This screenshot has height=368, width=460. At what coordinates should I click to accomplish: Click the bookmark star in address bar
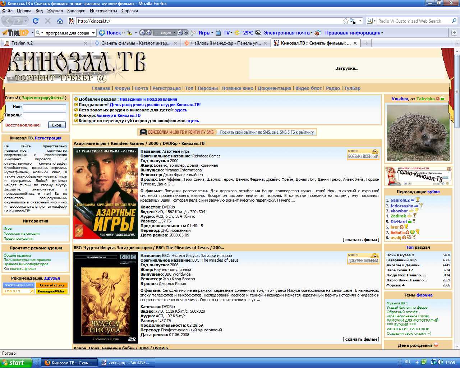[x=345, y=21]
